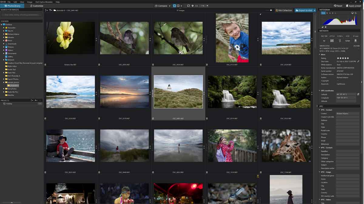
Task: Click the GPS location pin icon in Metadata
Action: coord(355,41)
